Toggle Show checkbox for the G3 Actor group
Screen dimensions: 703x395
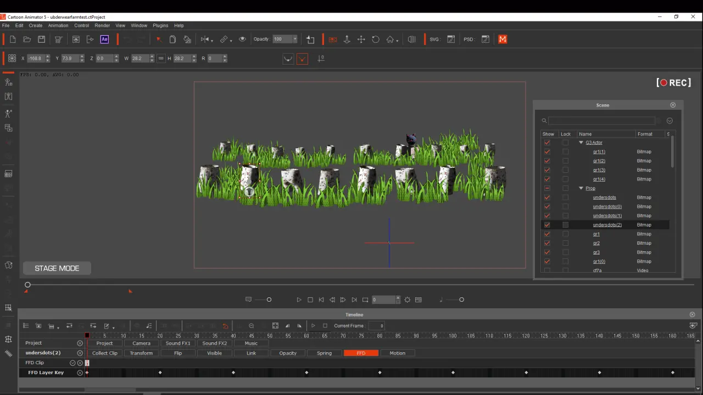pyautogui.click(x=547, y=143)
